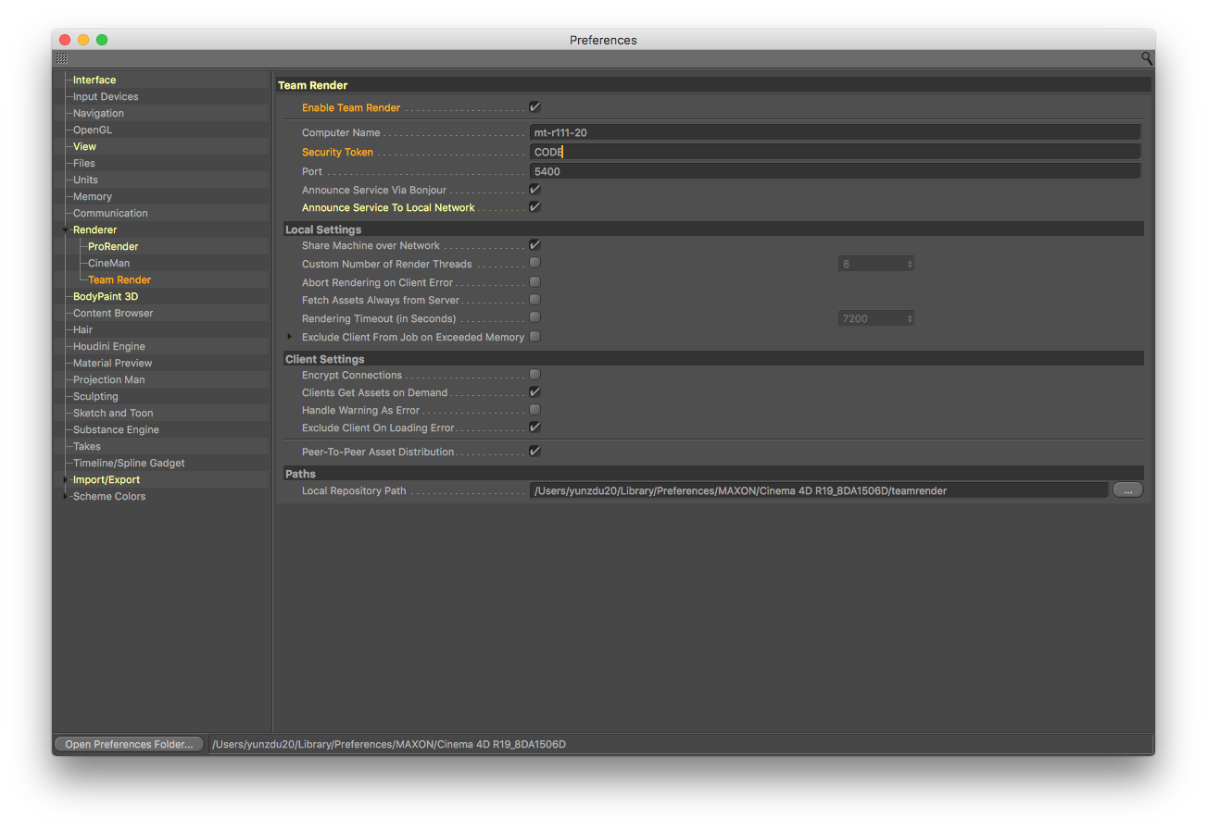Open BodyPaint 3D preferences

[106, 296]
